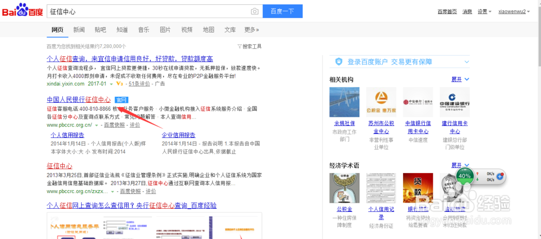Expand 经济学术语 section with 展开
This screenshot has height=239, width=541.
click(460, 165)
